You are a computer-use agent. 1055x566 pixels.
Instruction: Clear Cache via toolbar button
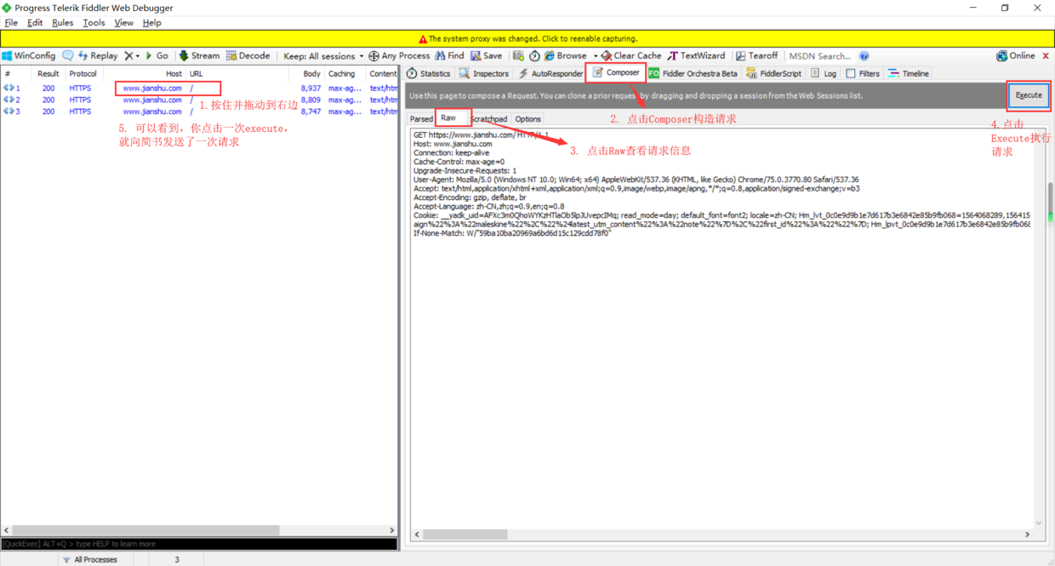pyautogui.click(x=631, y=56)
